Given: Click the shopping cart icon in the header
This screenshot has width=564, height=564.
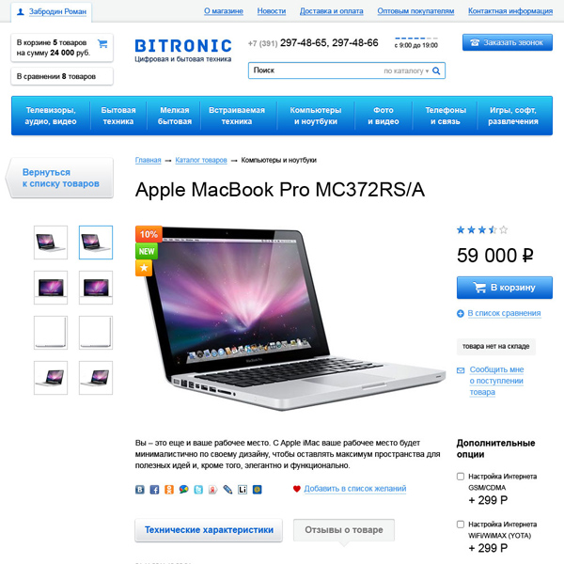Looking at the screenshot, I should (102, 43).
